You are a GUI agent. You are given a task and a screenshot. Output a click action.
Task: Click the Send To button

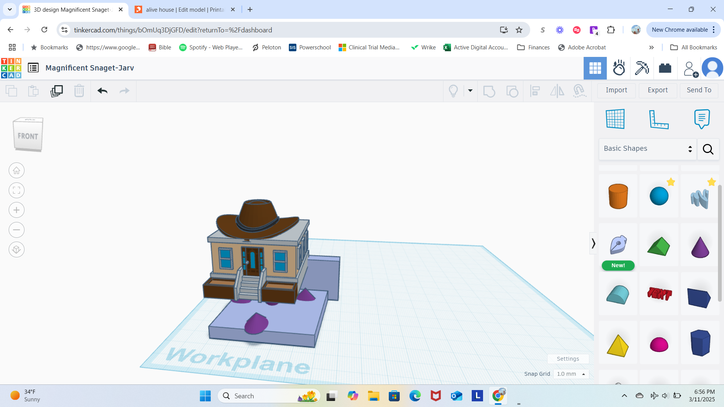pos(699,90)
